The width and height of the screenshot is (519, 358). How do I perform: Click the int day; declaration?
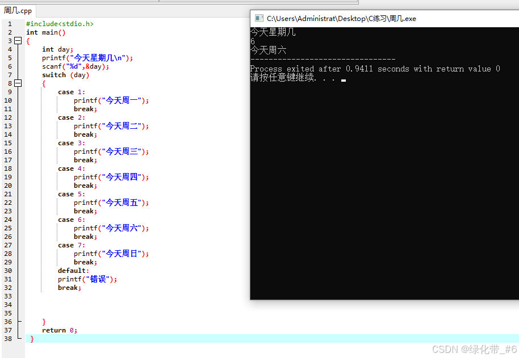click(x=57, y=49)
